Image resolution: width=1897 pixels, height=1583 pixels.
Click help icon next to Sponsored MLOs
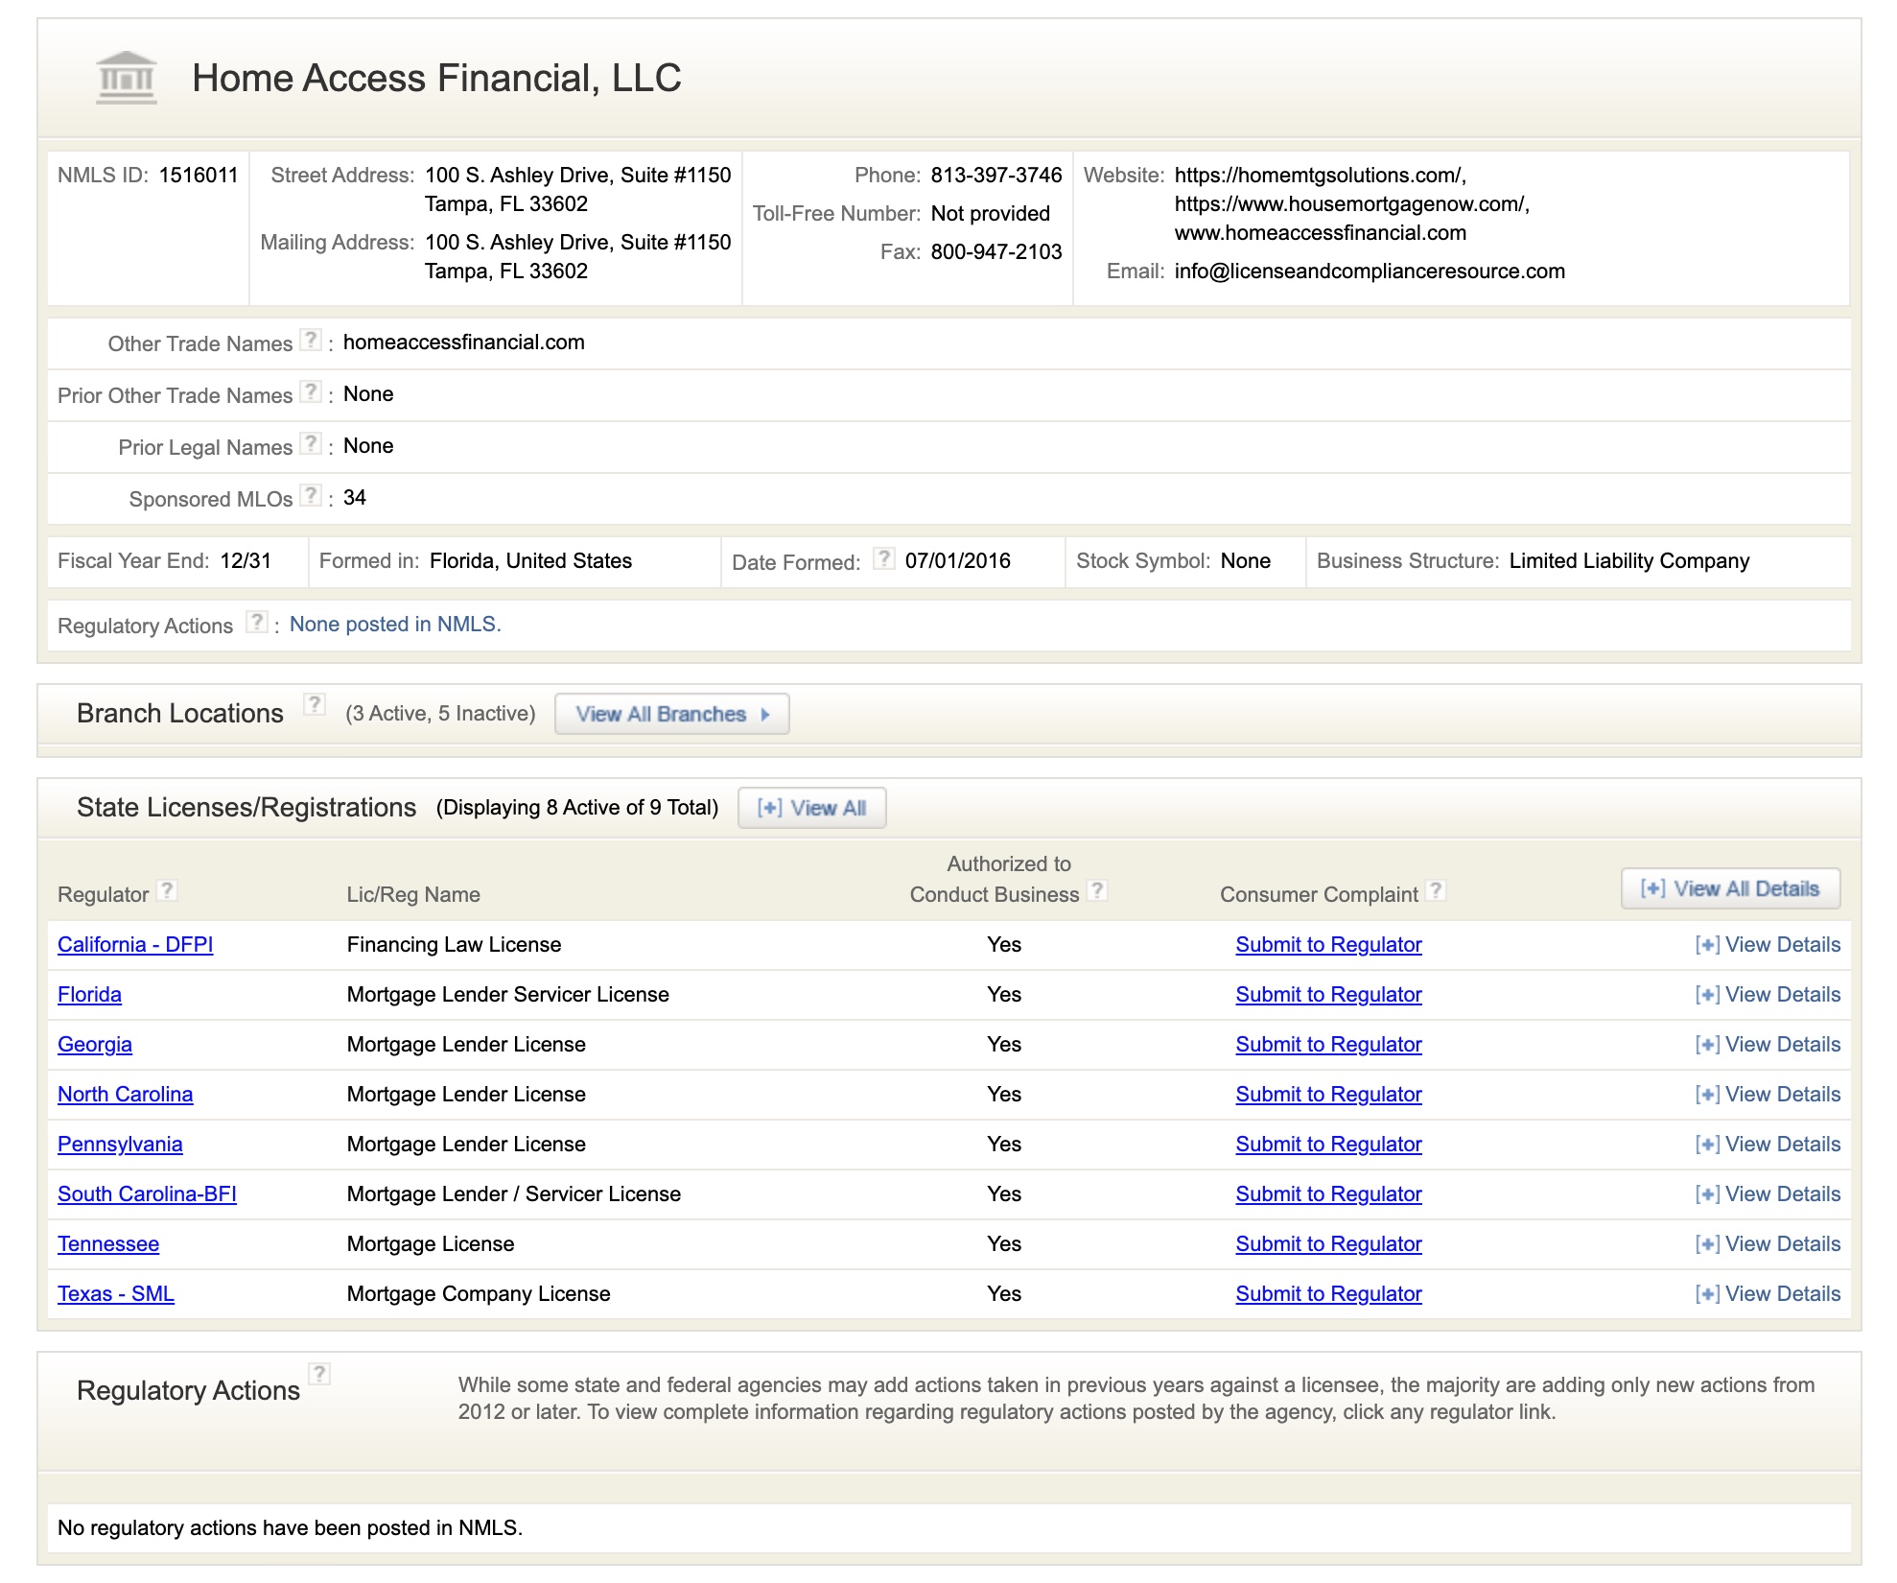[x=310, y=496]
